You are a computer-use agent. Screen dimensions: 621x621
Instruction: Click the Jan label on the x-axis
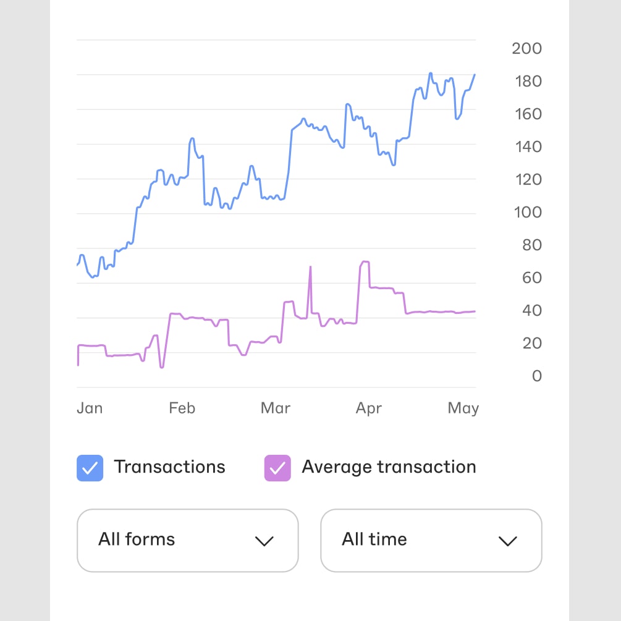click(x=90, y=408)
